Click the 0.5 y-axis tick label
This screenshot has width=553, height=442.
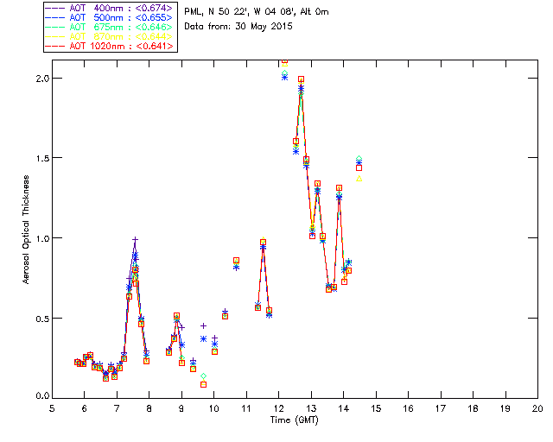[x=42, y=318]
